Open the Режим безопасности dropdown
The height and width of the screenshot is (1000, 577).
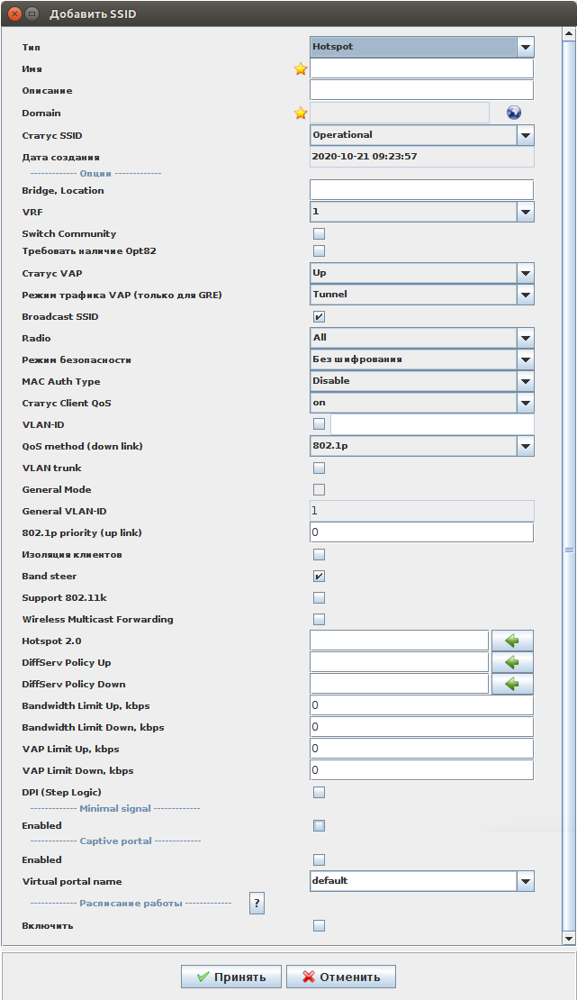pyautogui.click(x=526, y=359)
